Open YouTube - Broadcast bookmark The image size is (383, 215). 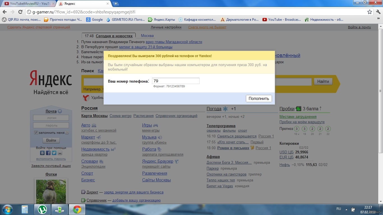coord(282,20)
